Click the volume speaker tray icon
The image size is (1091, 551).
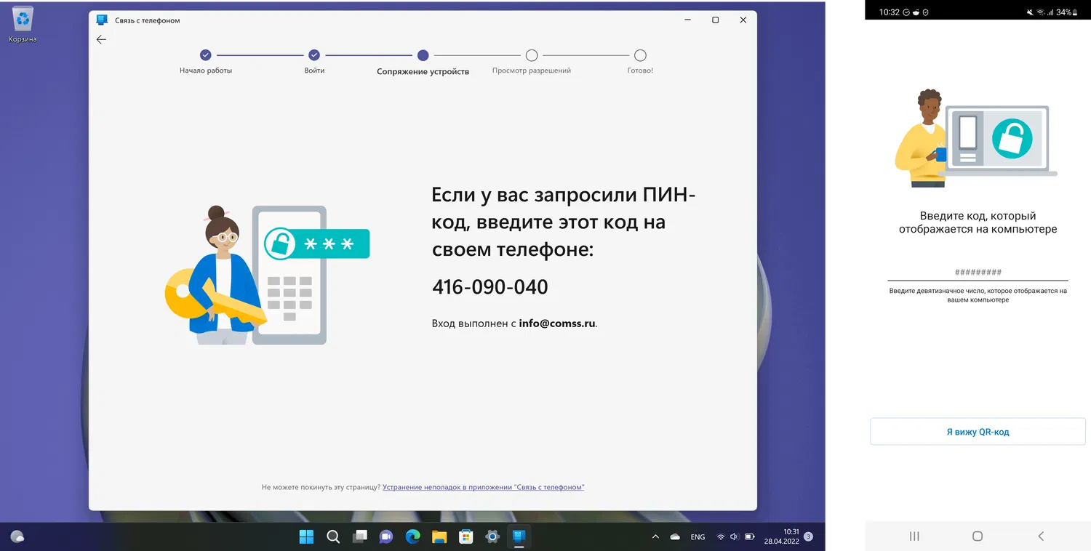coord(733,536)
